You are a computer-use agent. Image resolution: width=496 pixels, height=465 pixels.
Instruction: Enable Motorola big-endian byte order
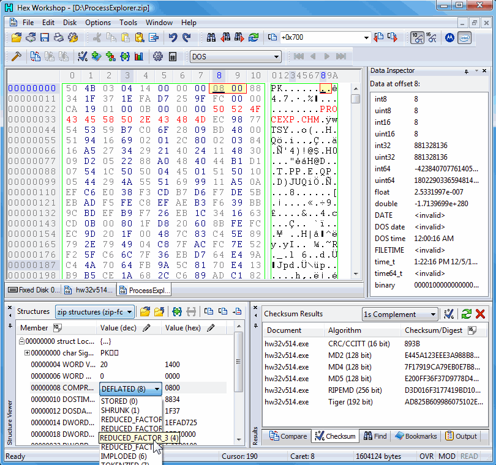pyautogui.click(x=450, y=37)
